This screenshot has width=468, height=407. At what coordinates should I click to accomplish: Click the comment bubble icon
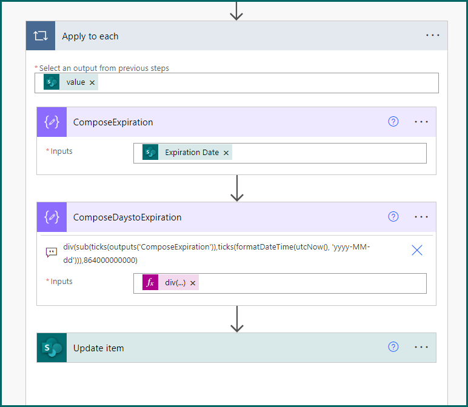tap(52, 253)
